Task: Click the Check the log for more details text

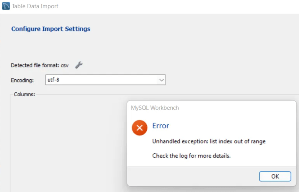Action: [x=191, y=156]
